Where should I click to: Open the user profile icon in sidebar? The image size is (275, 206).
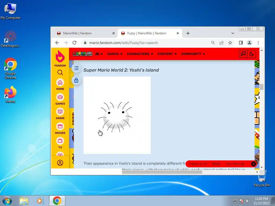tap(60, 163)
